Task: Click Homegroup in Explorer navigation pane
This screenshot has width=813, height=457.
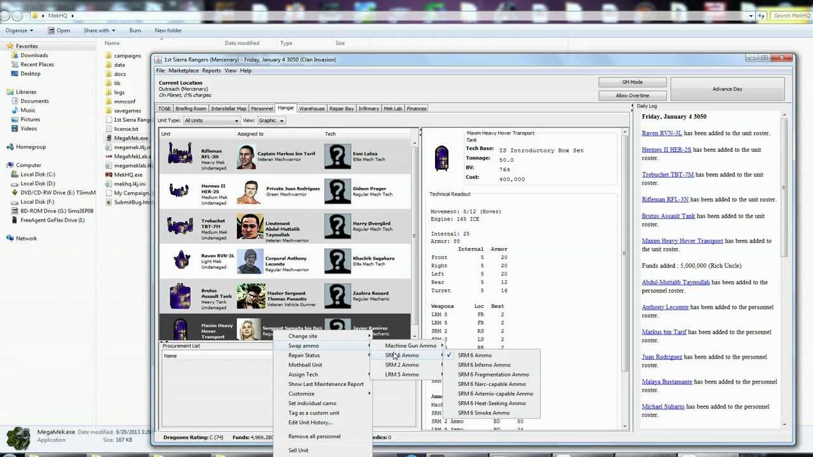Action: [30, 147]
